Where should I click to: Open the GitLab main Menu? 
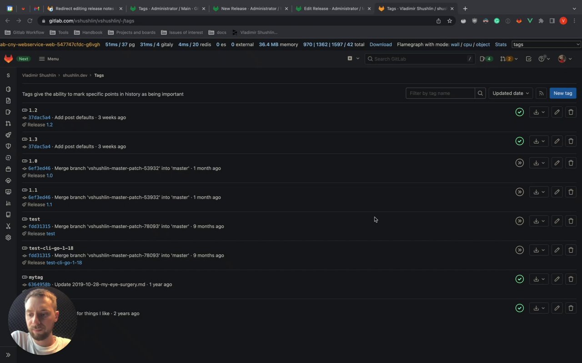point(49,59)
